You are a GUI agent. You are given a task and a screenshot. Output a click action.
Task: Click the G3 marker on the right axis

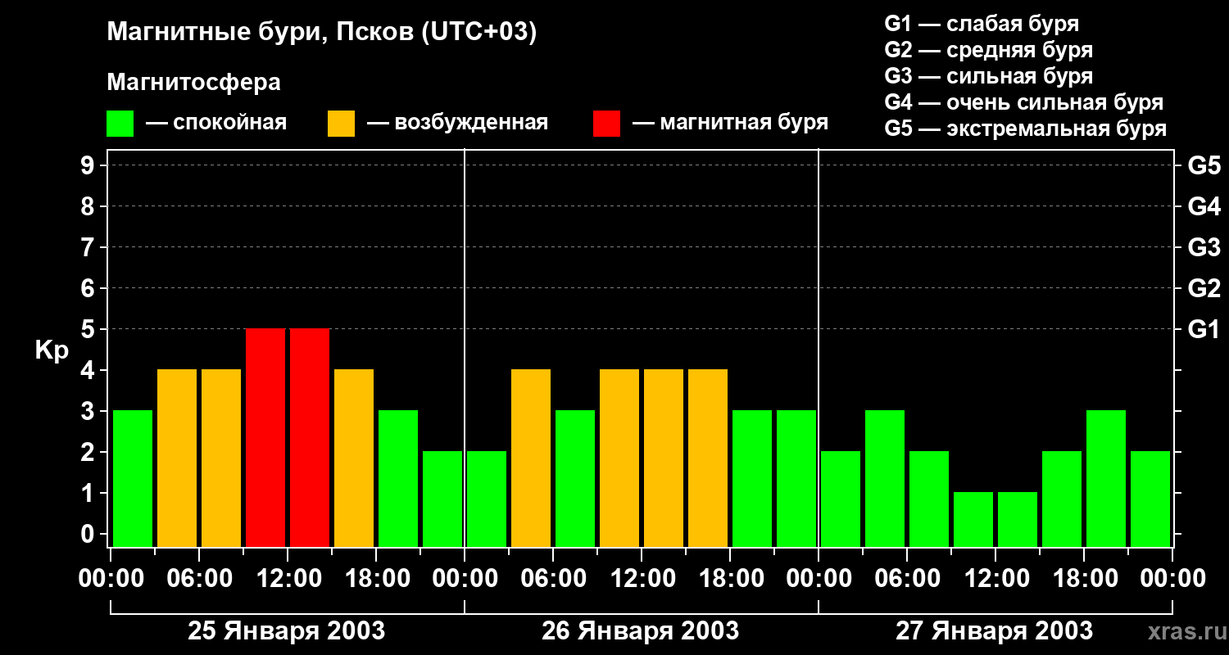[1204, 247]
